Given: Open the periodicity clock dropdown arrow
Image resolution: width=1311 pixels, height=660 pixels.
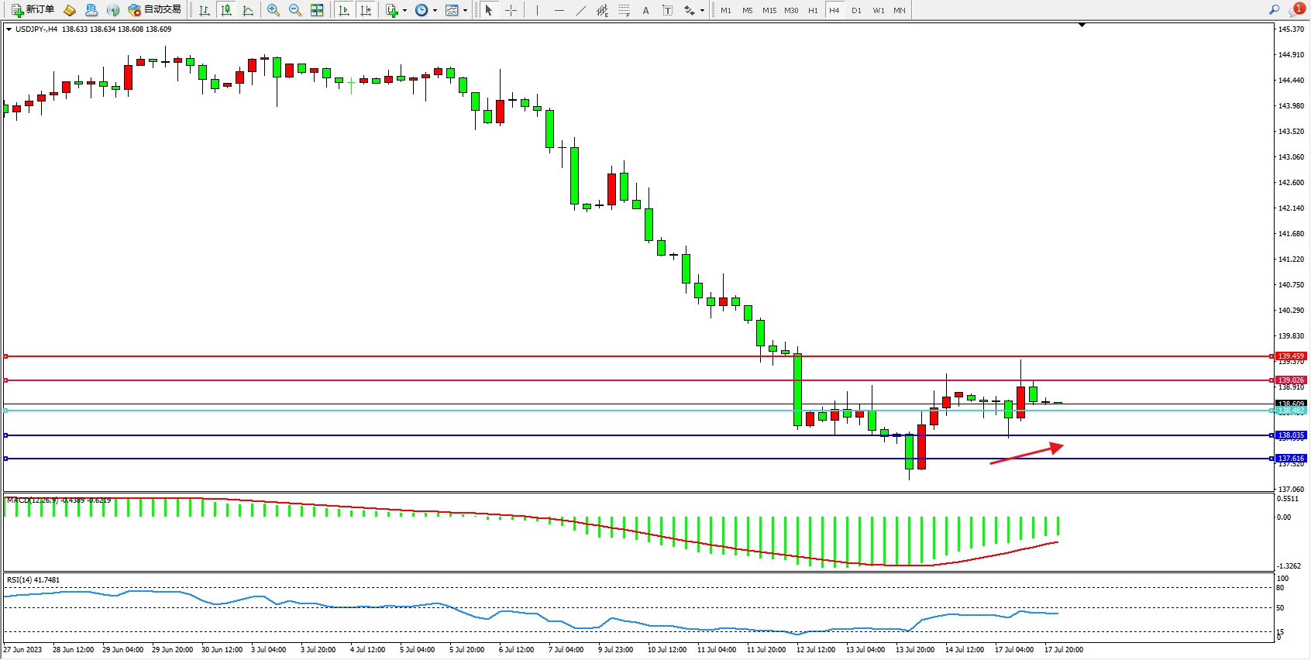Looking at the screenshot, I should (435, 11).
